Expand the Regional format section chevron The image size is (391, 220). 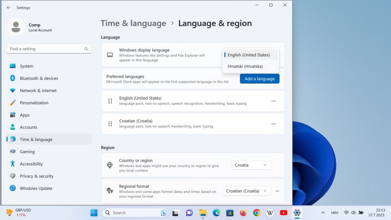(277, 191)
